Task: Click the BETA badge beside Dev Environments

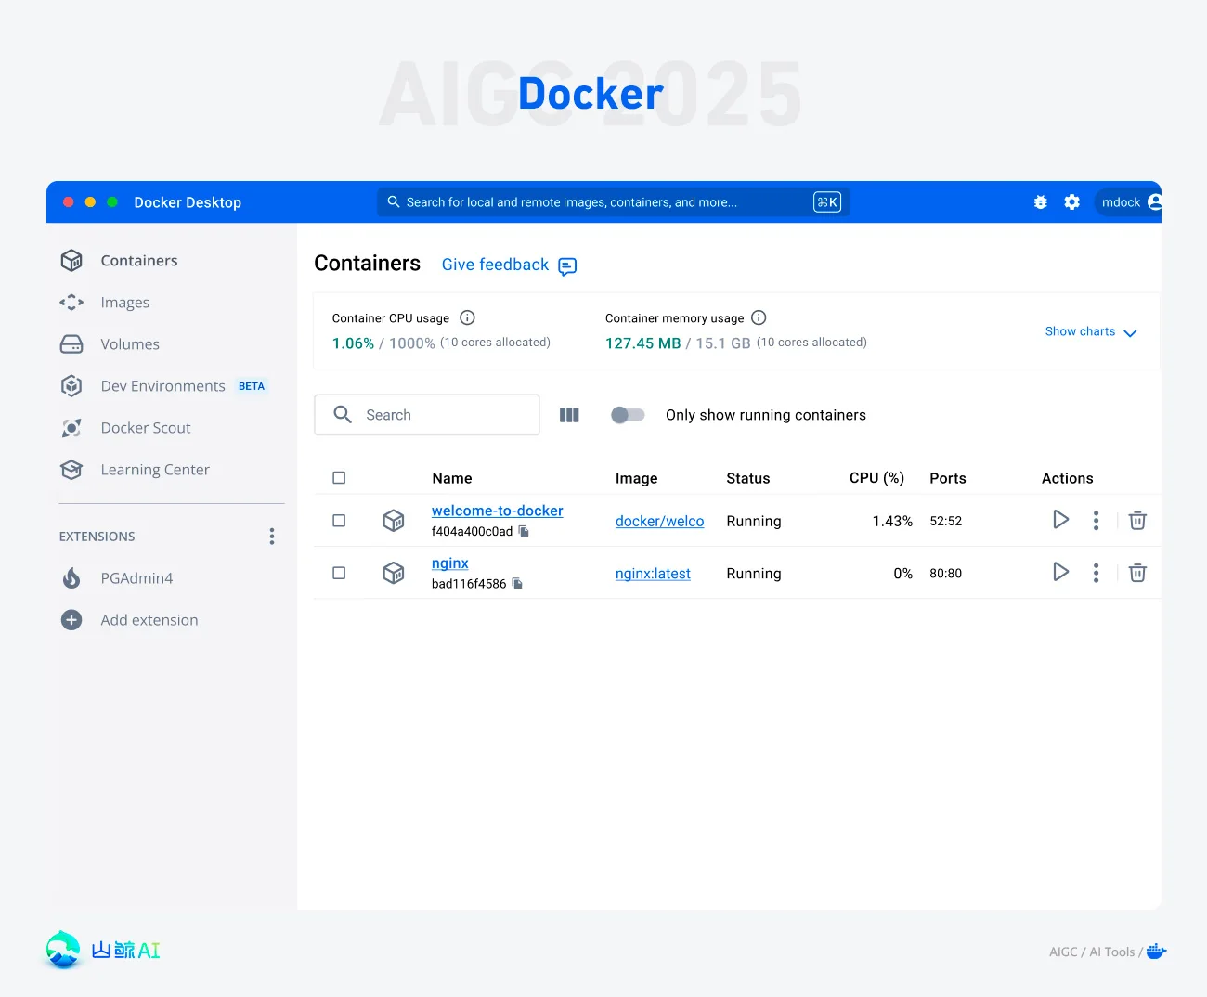Action: click(252, 386)
